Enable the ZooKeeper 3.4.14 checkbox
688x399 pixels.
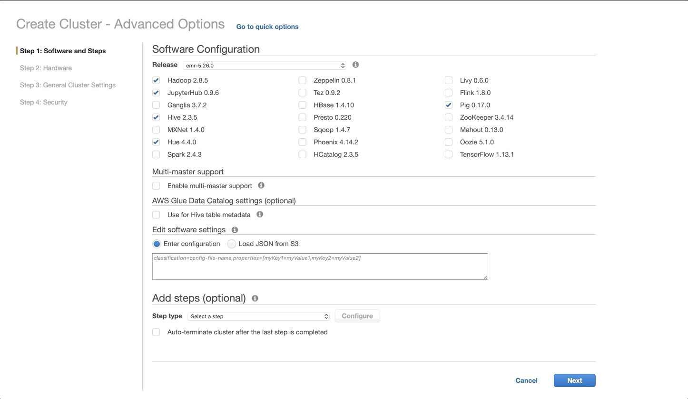(x=449, y=117)
